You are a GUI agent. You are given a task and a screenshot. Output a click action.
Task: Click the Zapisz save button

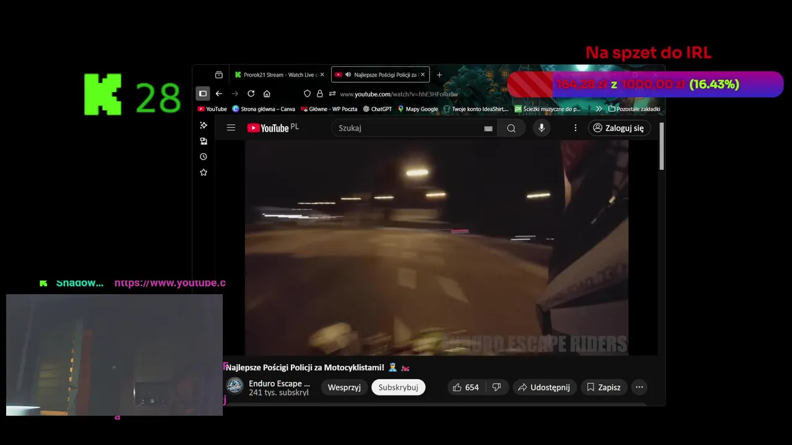tap(603, 388)
